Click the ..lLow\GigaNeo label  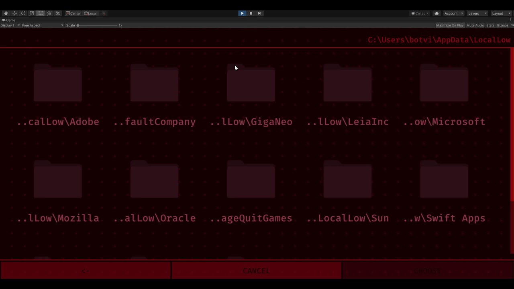click(251, 122)
